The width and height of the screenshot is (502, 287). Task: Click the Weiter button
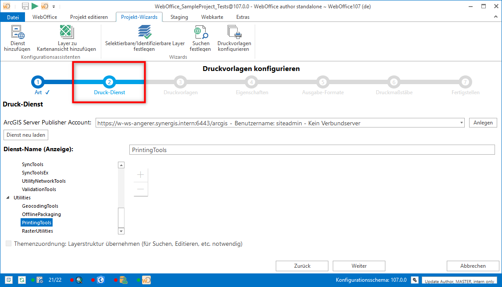point(359,266)
